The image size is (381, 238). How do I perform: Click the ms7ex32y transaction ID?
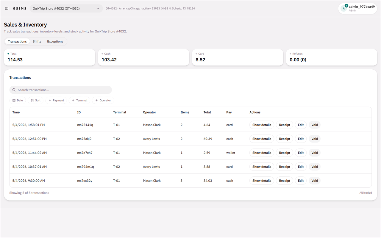[x=85, y=181]
